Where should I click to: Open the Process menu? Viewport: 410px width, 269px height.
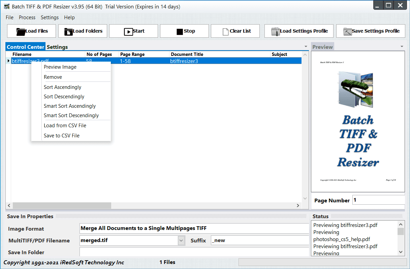[x=27, y=18]
